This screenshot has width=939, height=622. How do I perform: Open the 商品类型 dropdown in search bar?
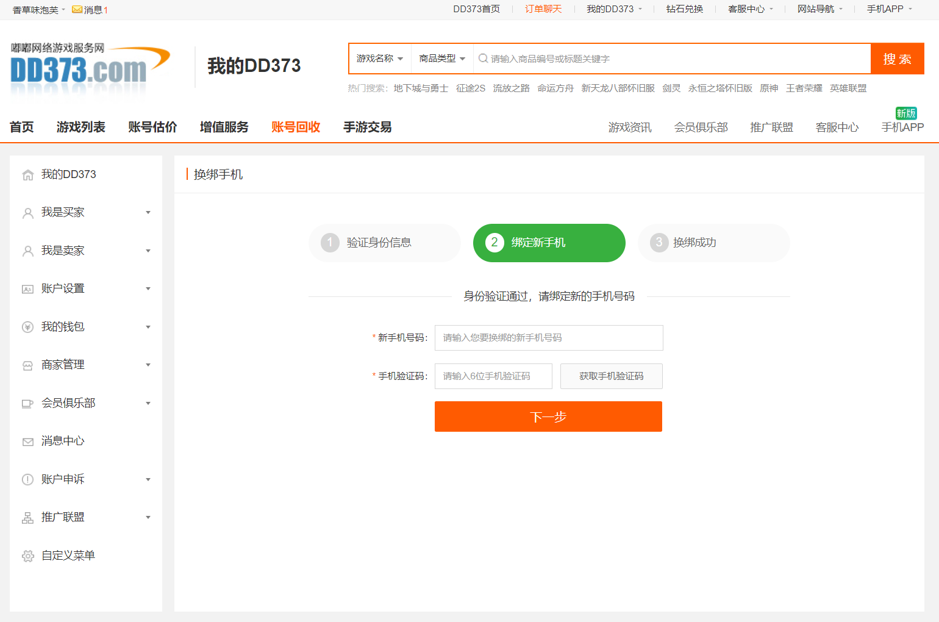(x=442, y=59)
